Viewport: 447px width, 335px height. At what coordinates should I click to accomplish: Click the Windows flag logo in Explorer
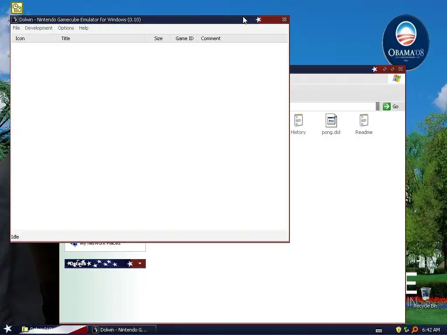[396, 79]
